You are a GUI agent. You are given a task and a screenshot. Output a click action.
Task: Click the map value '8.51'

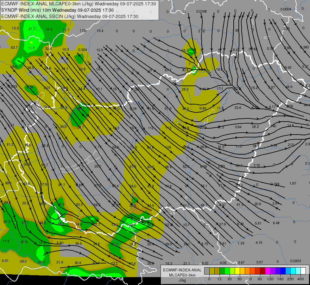point(5,261)
